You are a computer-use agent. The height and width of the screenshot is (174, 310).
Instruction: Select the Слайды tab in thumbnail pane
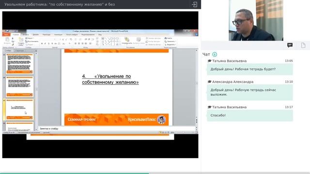tap(8, 51)
